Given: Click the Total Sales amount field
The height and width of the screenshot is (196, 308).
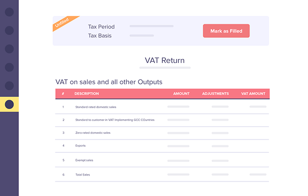Looking at the screenshot, I should 178,175.
